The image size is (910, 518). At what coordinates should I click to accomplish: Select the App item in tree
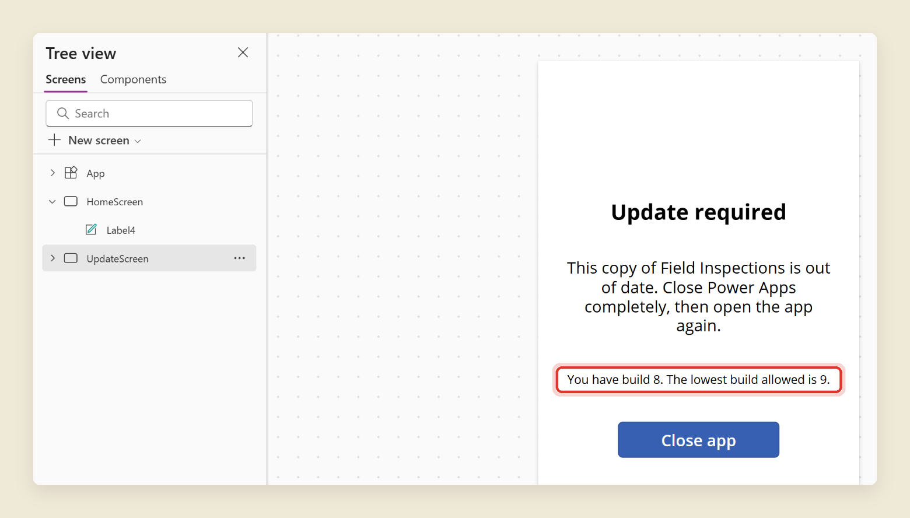[96, 173]
